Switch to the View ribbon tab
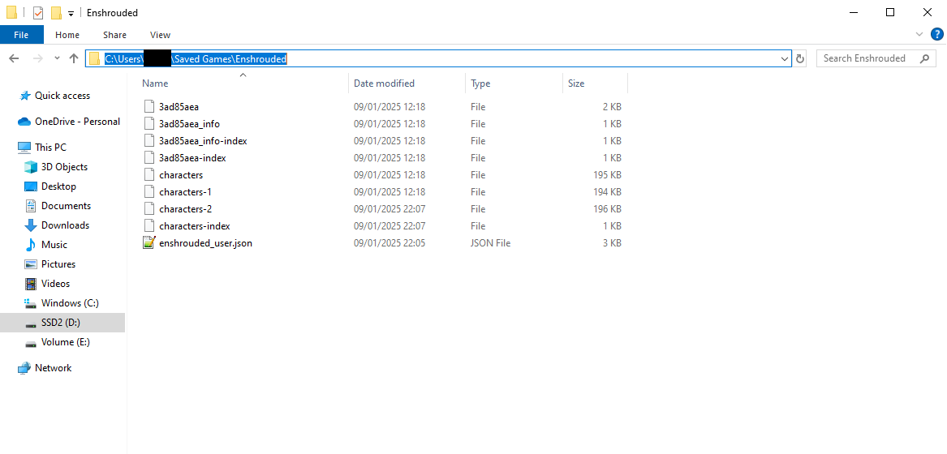The width and height of the screenshot is (947, 454). [x=160, y=35]
